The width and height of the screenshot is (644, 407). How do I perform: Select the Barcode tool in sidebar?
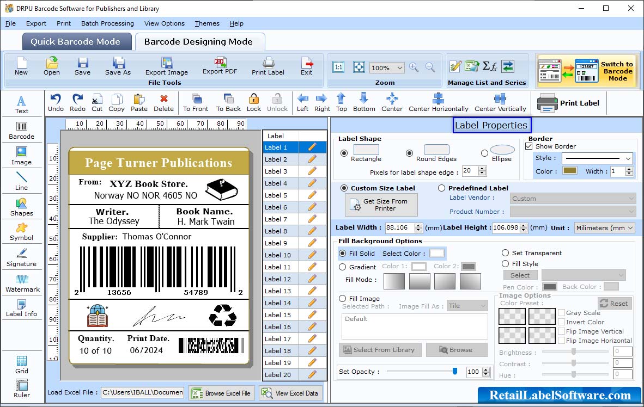(x=21, y=131)
